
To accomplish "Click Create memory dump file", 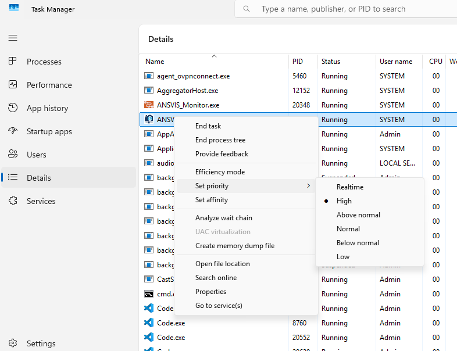I will [x=234, y=246].
